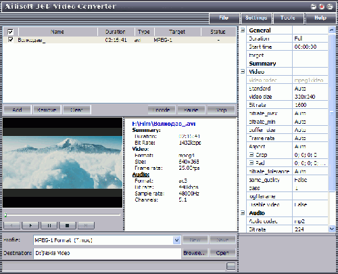
Task: Click the previous frame playback button
Action: point(12,225)
